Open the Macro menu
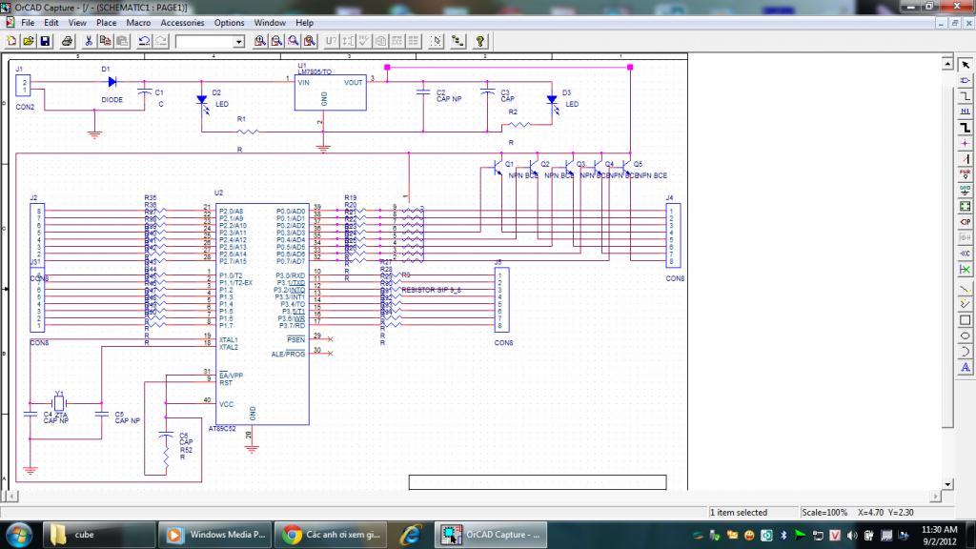 (138, 22)
